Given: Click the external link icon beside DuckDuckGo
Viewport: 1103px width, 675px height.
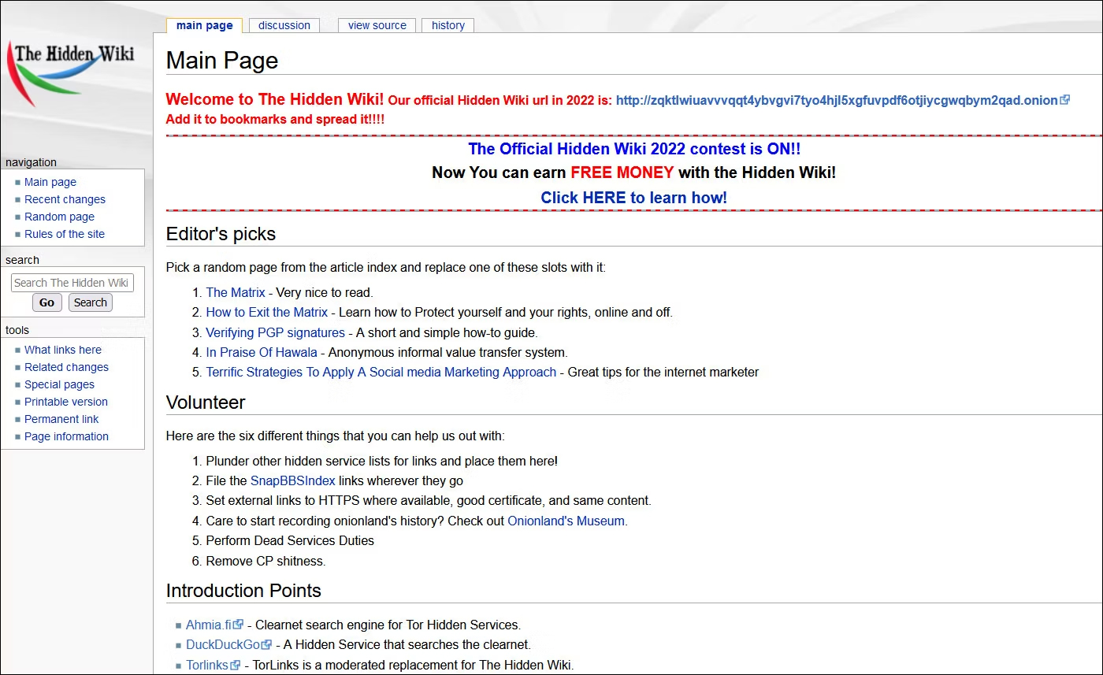Looking at the screenshot, I should (267, 644).
